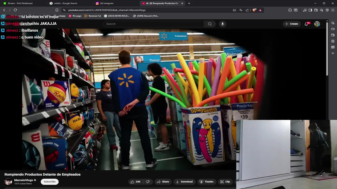The height and width of the screenshot is (189, 337).
Task: Click the install/cast screen icon in address bar
Action: click(x=234, y=10)
